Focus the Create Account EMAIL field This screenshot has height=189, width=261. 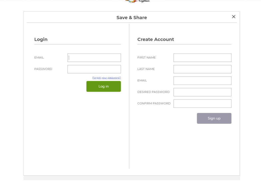[202, 81]
